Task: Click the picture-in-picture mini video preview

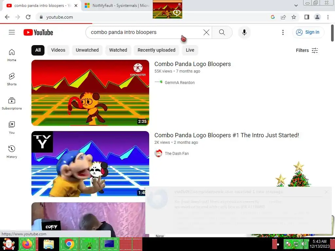Action: [167, 9]
